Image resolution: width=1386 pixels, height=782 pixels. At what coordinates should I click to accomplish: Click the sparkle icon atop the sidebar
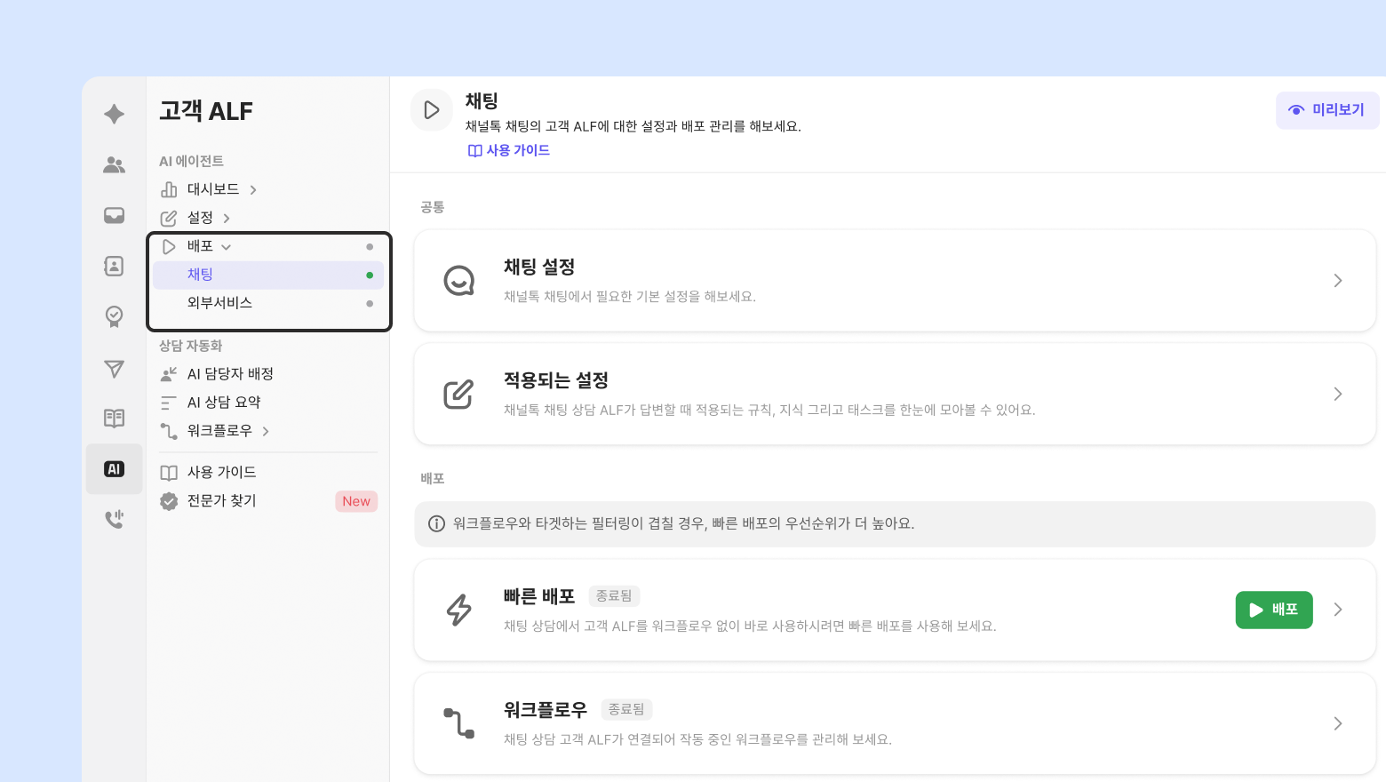click(x=114, y=114)
